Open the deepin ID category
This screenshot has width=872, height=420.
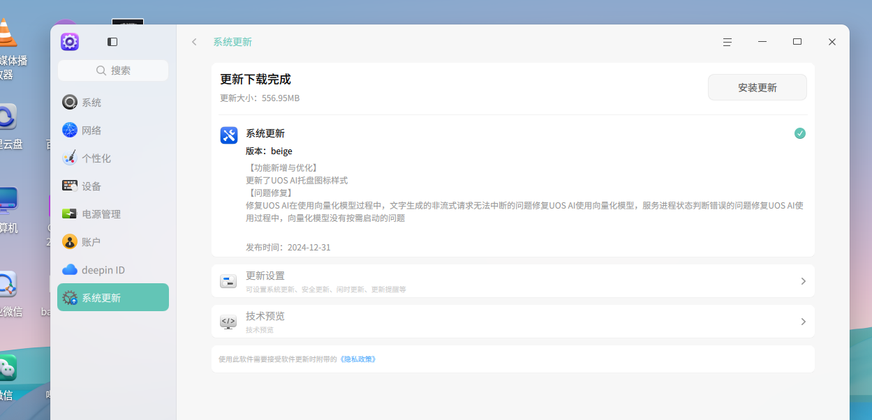pos(113,270)
